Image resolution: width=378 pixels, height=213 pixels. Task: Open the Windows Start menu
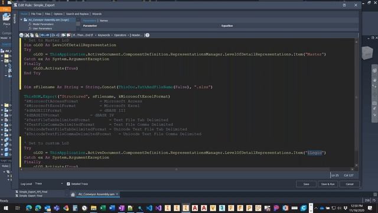point(6,208)
